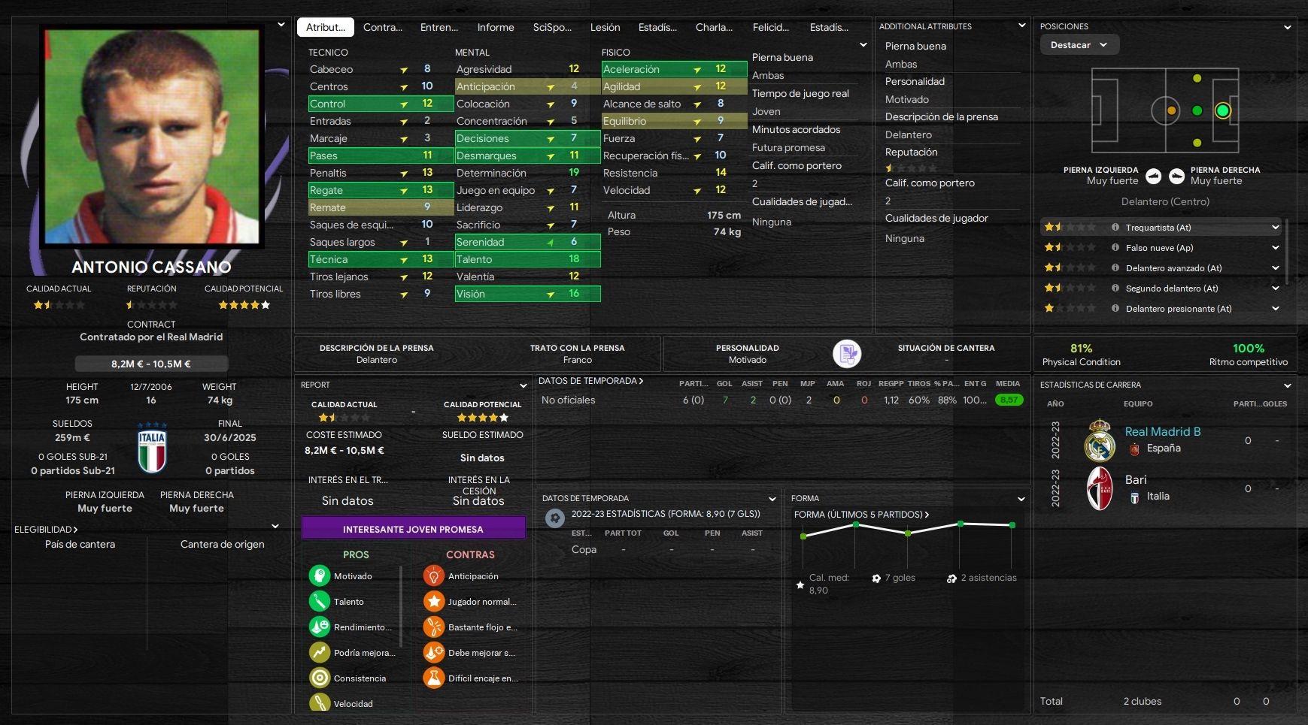
Task: Click the Talento pro icon
Action: pyautogui.click(x=320, y=601)
